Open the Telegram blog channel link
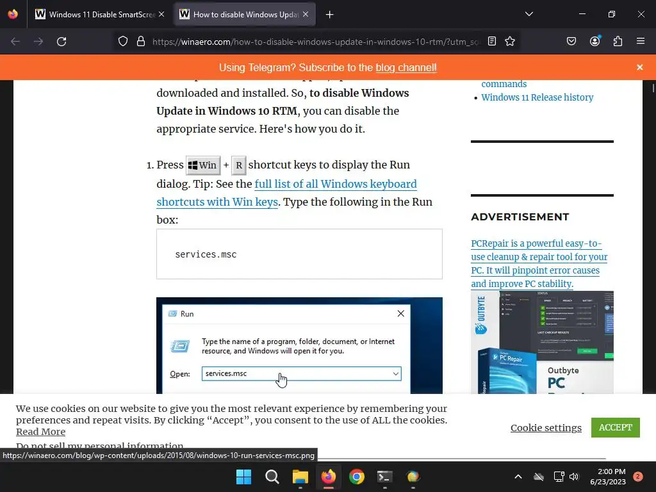The height and width of the screenshot is (492, 656). tap(406, 67)
